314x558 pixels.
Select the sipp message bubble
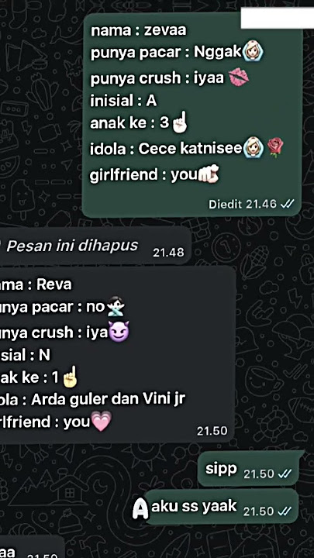point(248,469)
